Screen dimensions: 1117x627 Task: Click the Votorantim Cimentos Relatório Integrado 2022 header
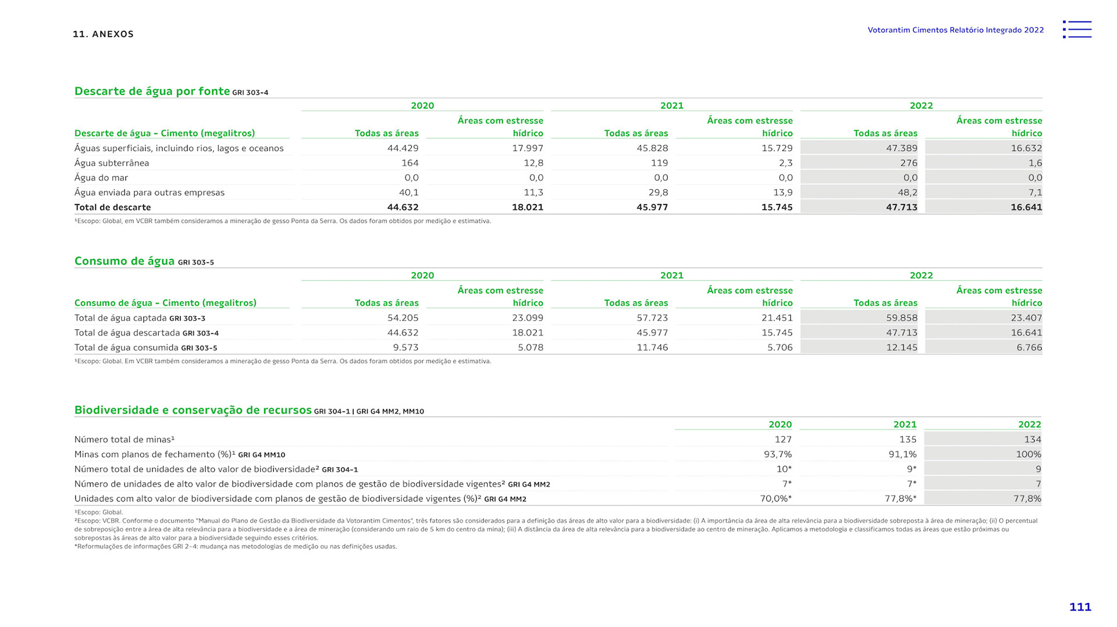point(955,30)
